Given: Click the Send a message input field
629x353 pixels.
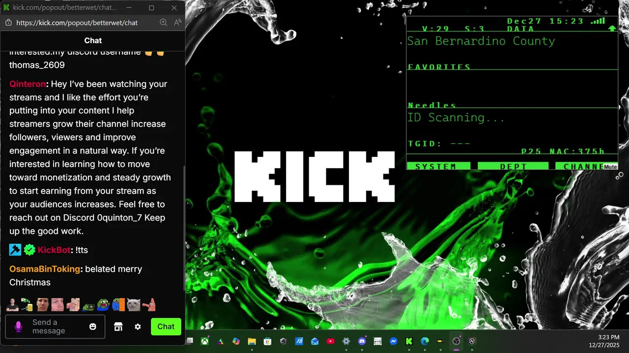Looking at the screenshot, I should pyautogui.click(x=55, y=327).
